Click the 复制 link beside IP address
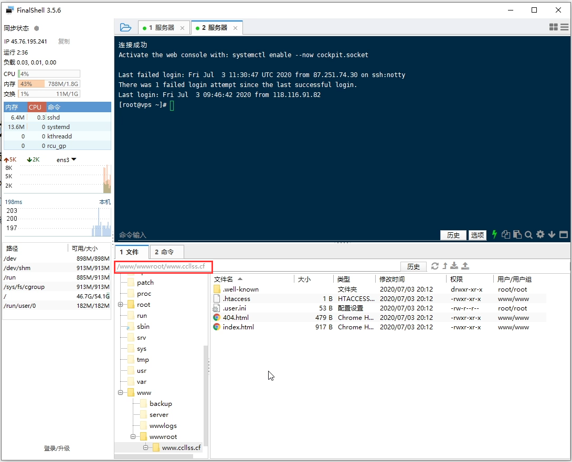Image resolution: width=572 pixels, height=462 pixels. pos(63,41)
